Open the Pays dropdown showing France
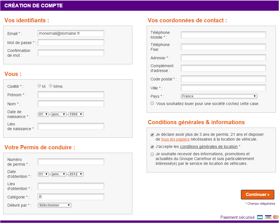The height and width of the screenshot is (223, 279). click(x=219, y=96)
